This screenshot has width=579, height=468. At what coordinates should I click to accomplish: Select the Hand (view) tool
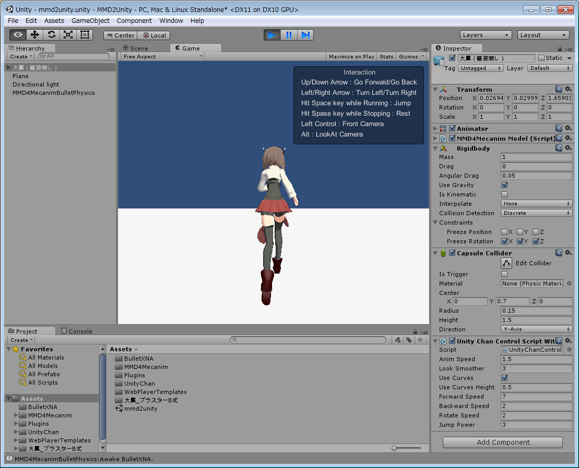tap(18, 35)
